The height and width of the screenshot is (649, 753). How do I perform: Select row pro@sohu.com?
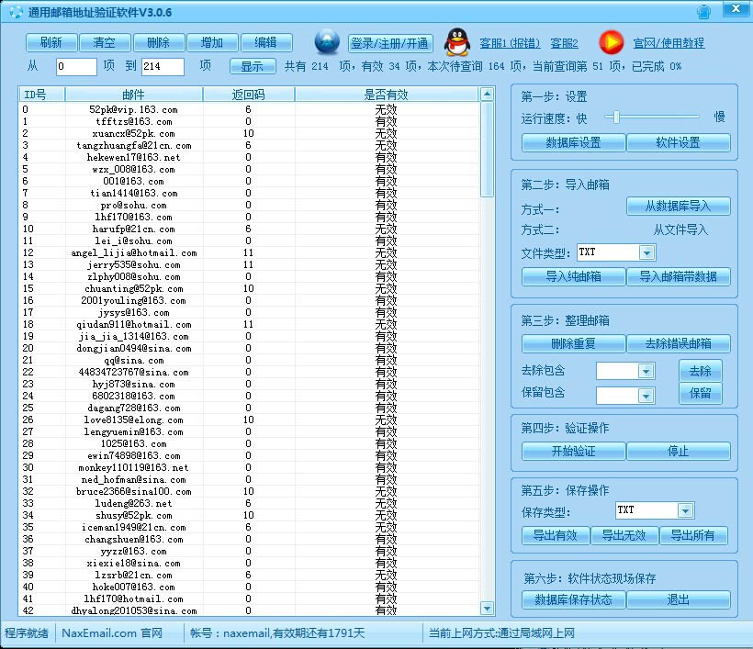(x=249, y=205)
